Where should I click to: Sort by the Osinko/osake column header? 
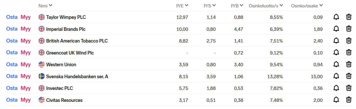click(307, 5)
